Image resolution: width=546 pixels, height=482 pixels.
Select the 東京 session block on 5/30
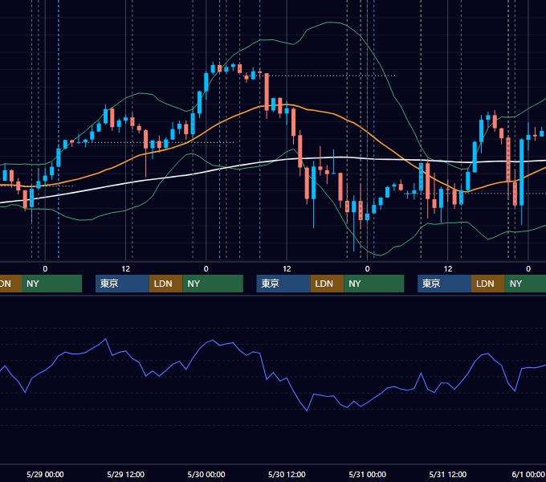point(283,284)
